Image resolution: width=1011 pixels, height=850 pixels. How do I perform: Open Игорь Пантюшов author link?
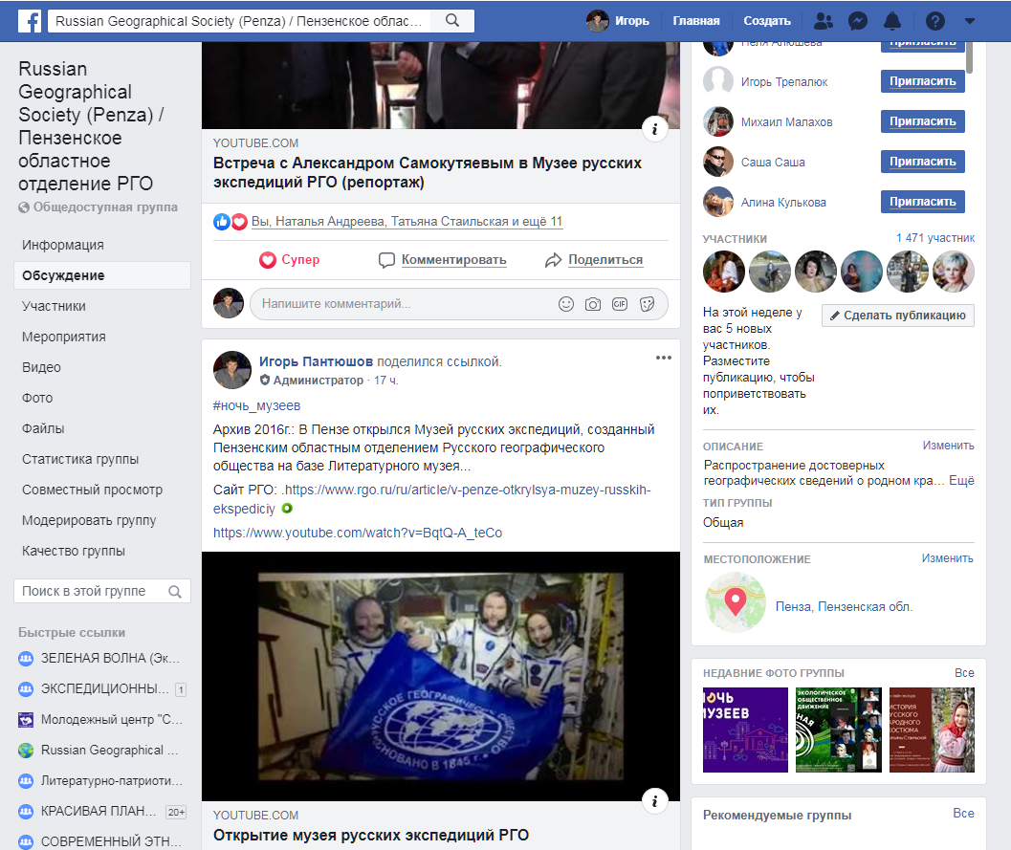(x=316, y=361)
